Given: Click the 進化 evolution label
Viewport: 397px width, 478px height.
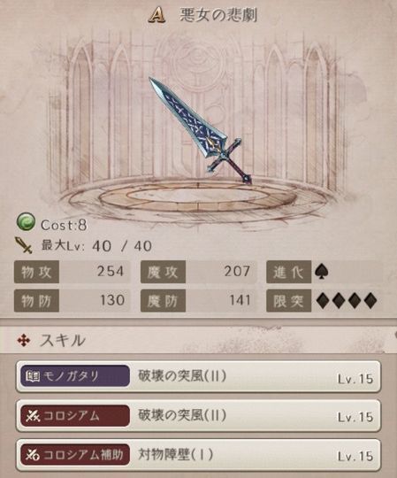Looking at the screenshot, I should 288,272.
